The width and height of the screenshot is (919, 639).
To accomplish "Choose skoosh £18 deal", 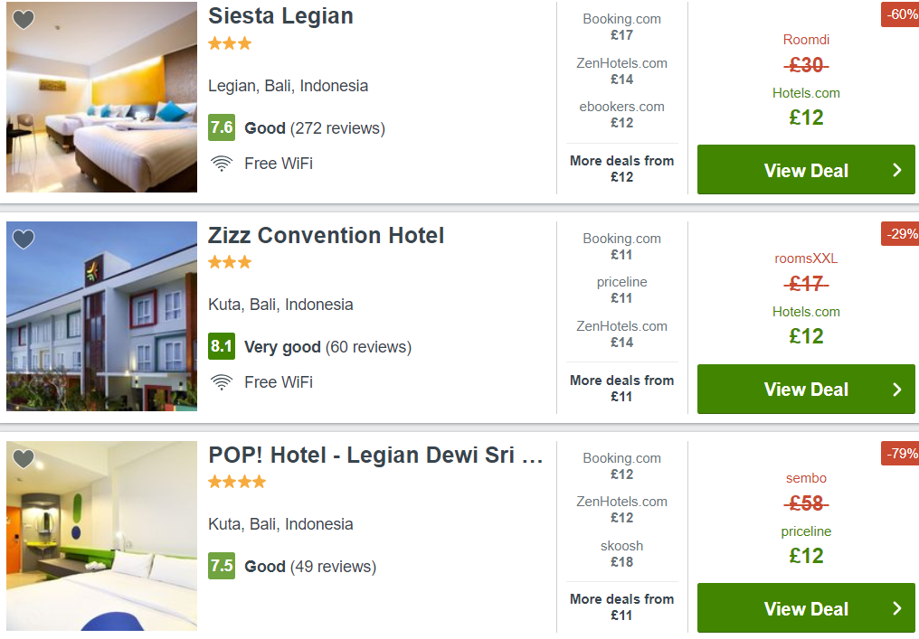I will [621, 554].
